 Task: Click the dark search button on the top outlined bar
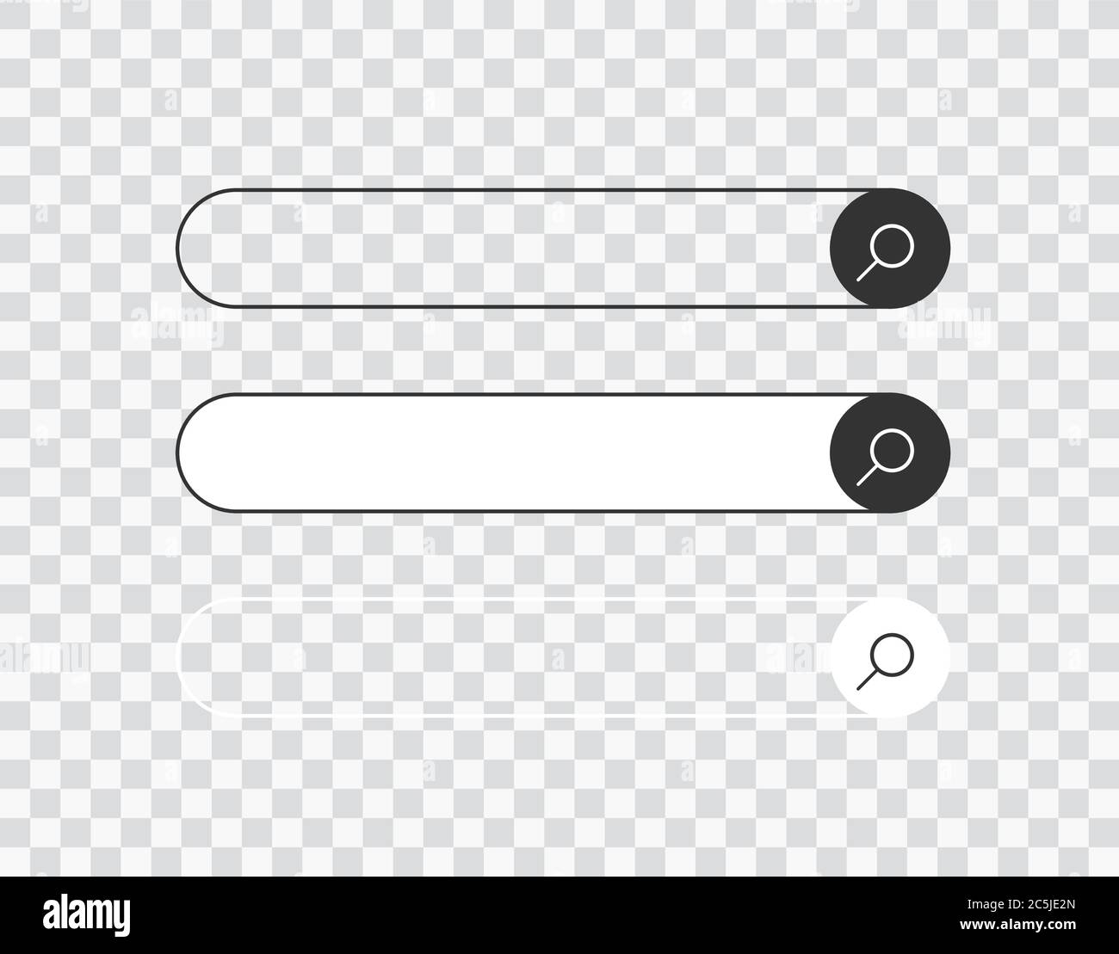(x=890, y=248)
